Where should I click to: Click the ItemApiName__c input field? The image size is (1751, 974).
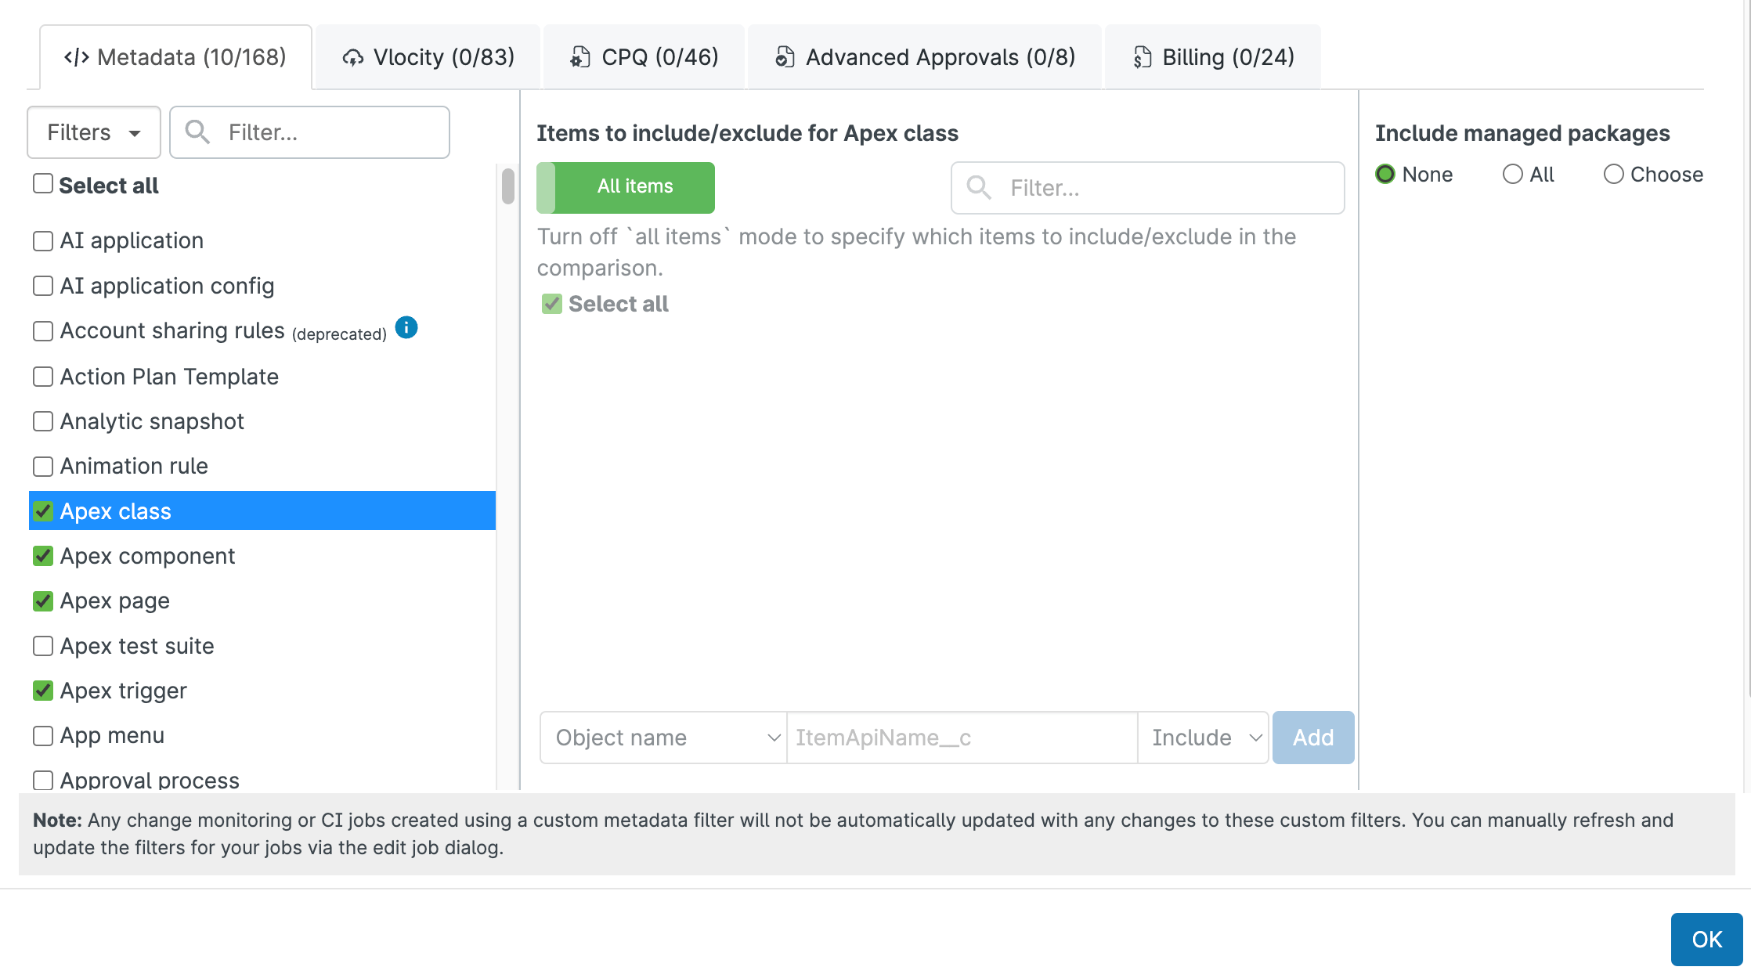[x=962, y=738]
